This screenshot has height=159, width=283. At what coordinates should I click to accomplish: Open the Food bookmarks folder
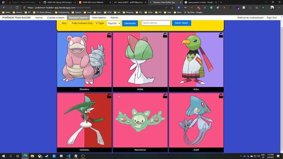88,12
